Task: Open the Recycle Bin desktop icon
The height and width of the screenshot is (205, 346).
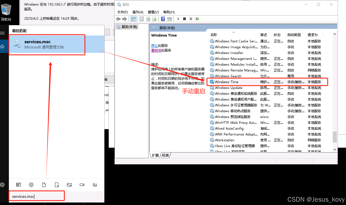Action: tap(6, 12)
